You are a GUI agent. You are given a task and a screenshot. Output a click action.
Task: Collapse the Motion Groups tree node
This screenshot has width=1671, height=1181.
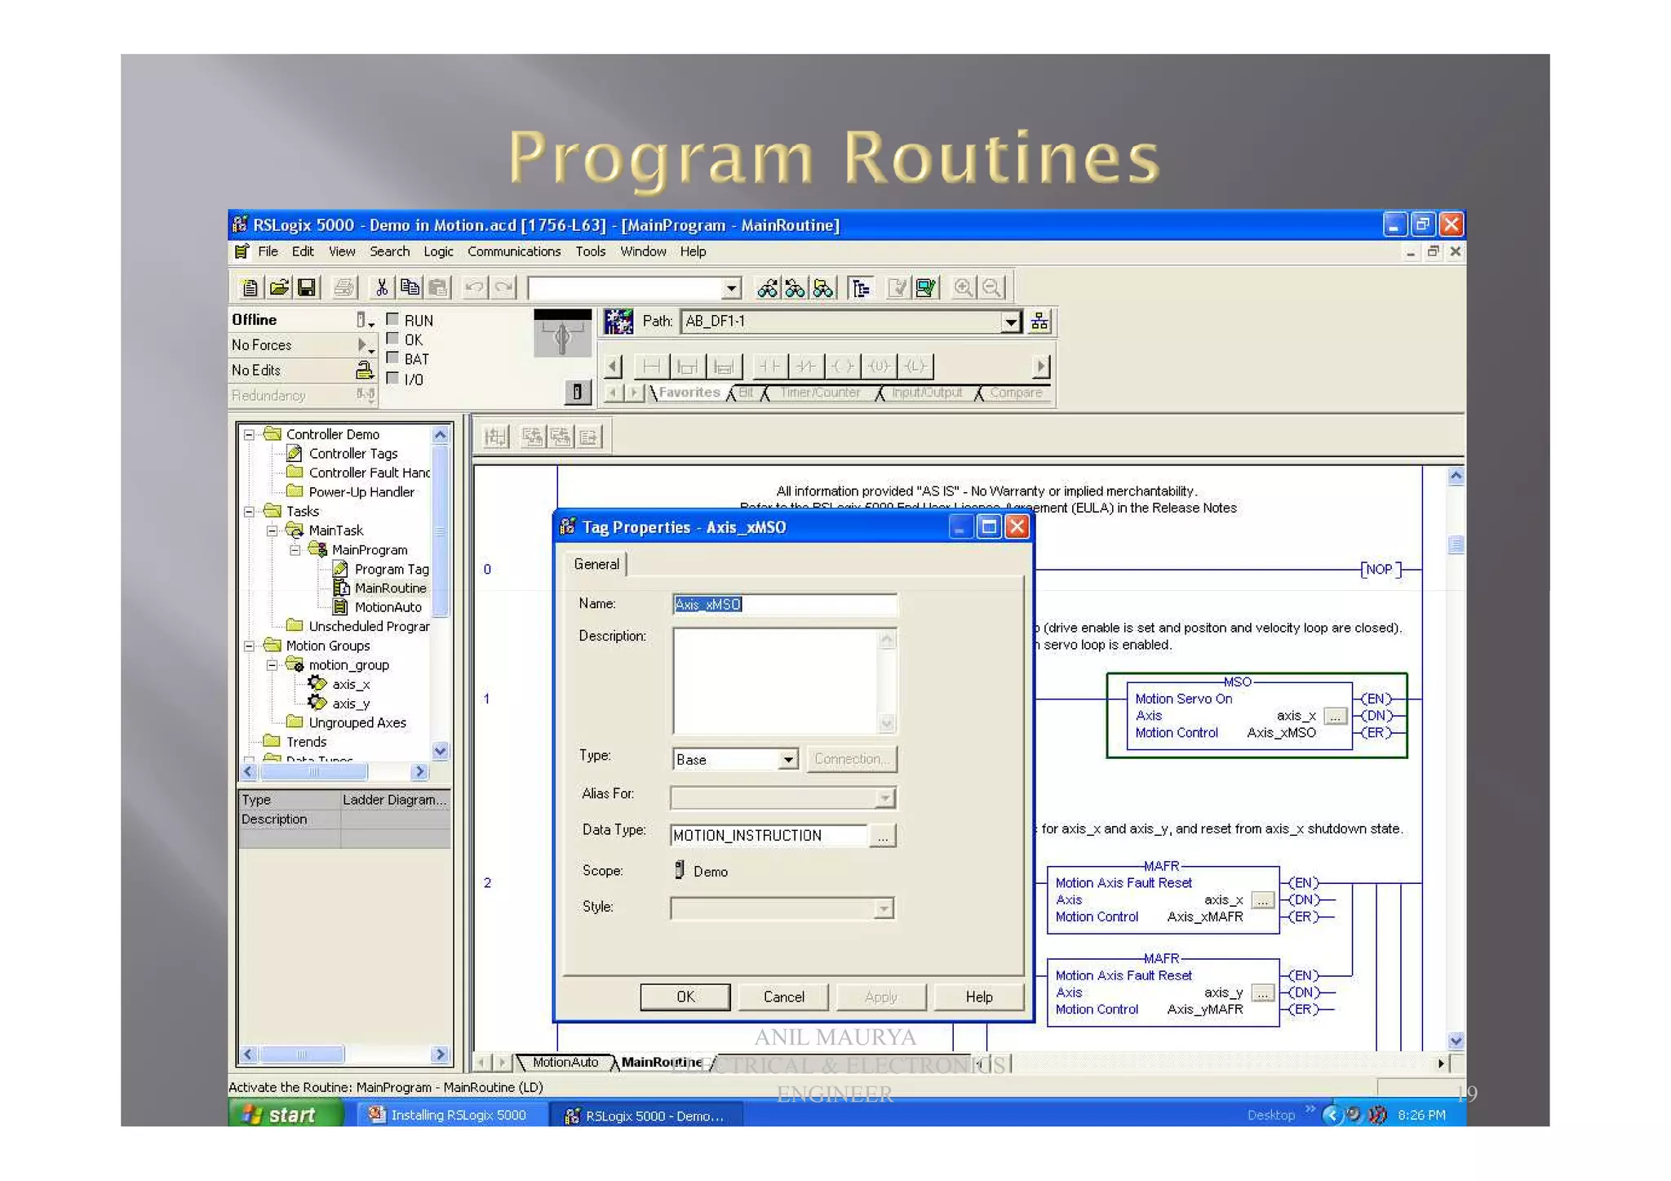[x=250, y=646]
